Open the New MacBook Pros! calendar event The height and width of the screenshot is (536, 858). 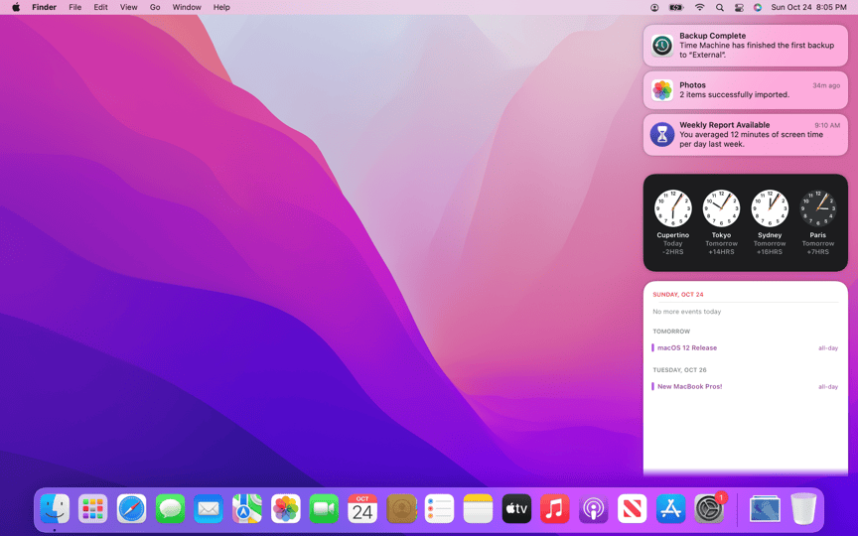[745, 386]
